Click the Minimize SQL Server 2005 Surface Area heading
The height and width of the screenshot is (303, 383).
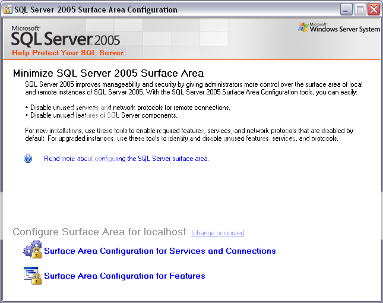click(x=108, y=73)
